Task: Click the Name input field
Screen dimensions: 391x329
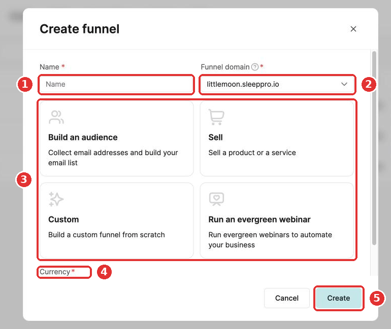Action: 116,84
